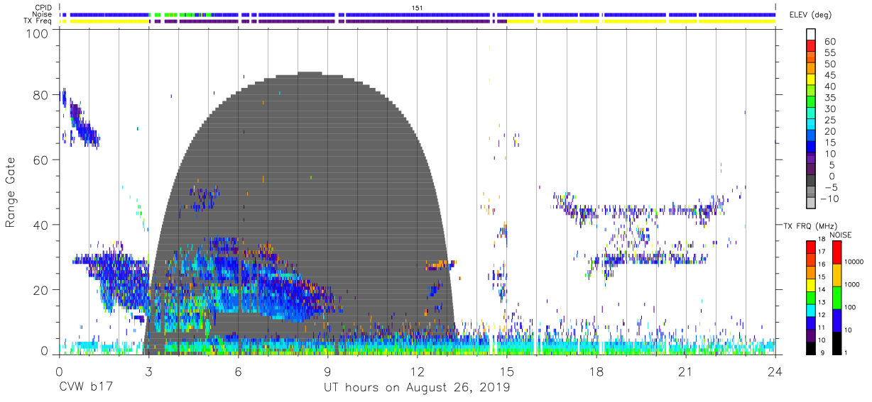Click the x-axis hour tick '6'
Screen dimensions: 872x402
[x=238, y=372]
